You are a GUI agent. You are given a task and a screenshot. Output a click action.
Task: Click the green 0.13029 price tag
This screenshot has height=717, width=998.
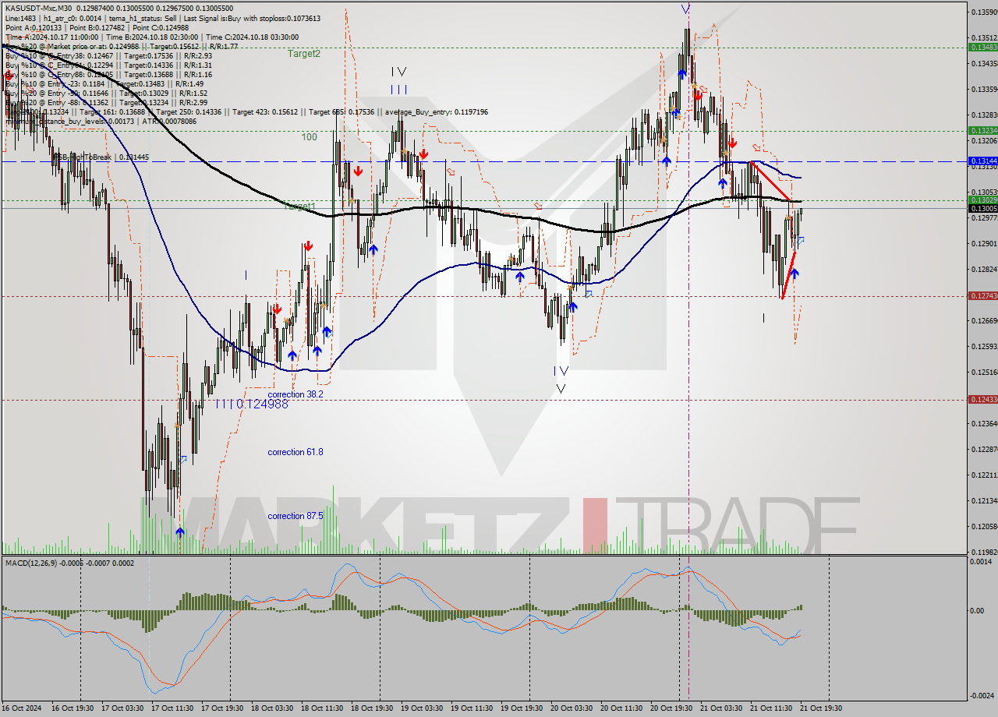[x=982, y=200]
